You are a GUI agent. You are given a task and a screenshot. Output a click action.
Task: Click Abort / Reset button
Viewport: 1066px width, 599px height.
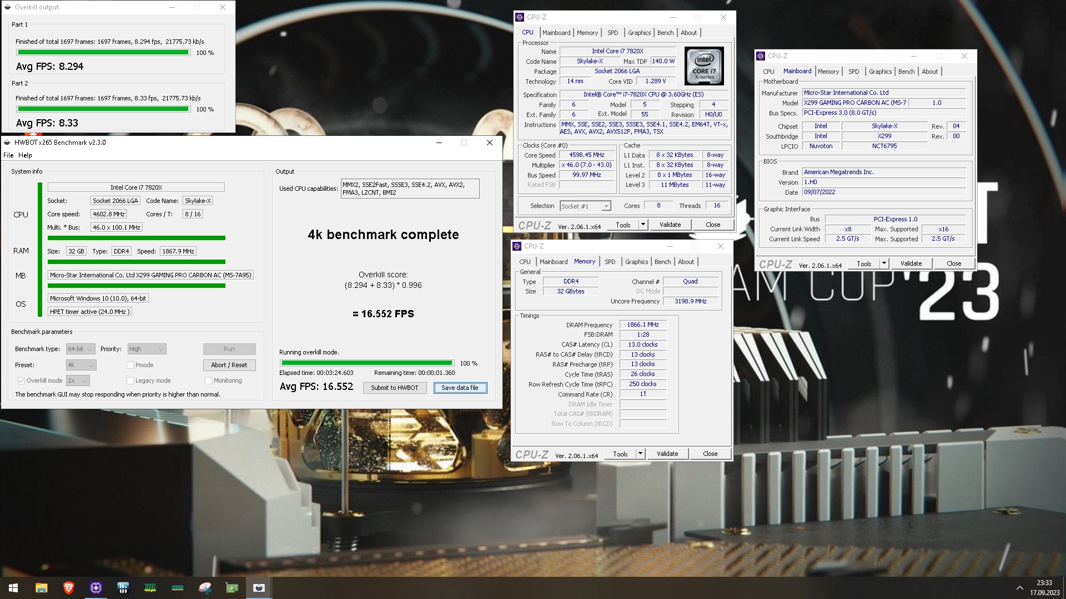pos(229,365)
